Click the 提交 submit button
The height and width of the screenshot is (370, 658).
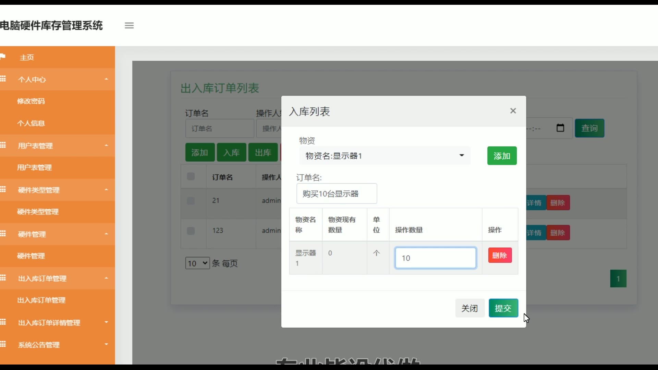pyautogui.click(x=503, y=308)
